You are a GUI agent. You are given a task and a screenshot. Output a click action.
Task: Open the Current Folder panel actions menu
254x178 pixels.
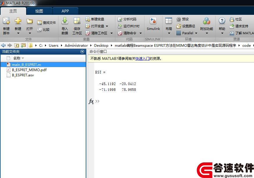point(82,52)
